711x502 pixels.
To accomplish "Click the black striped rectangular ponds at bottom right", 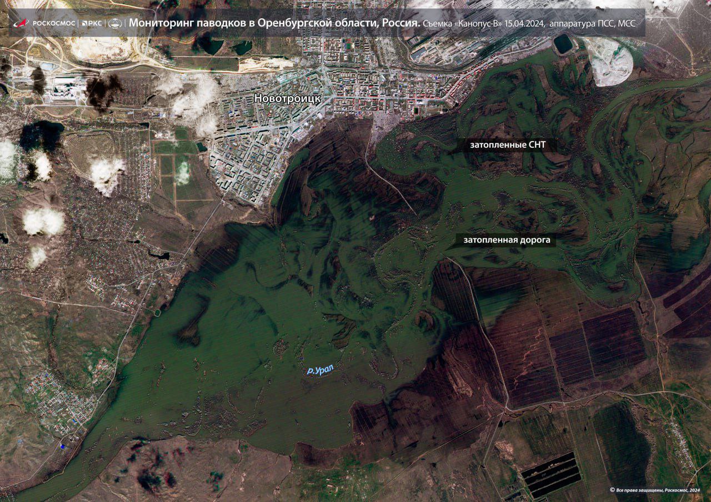I will [552, 475].
